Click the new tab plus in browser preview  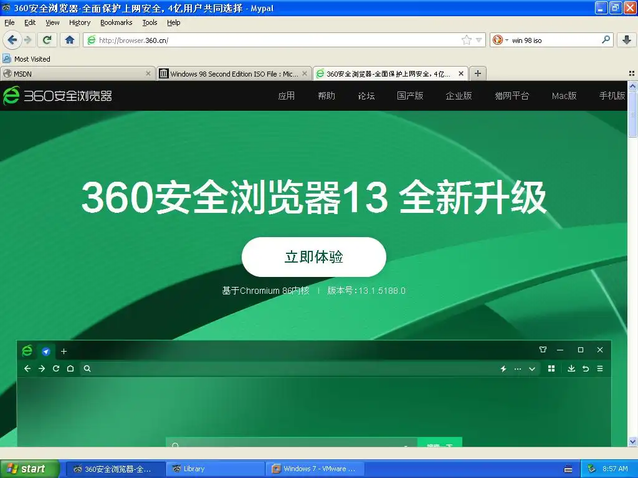pyautogui.click(x=64, y=352)
